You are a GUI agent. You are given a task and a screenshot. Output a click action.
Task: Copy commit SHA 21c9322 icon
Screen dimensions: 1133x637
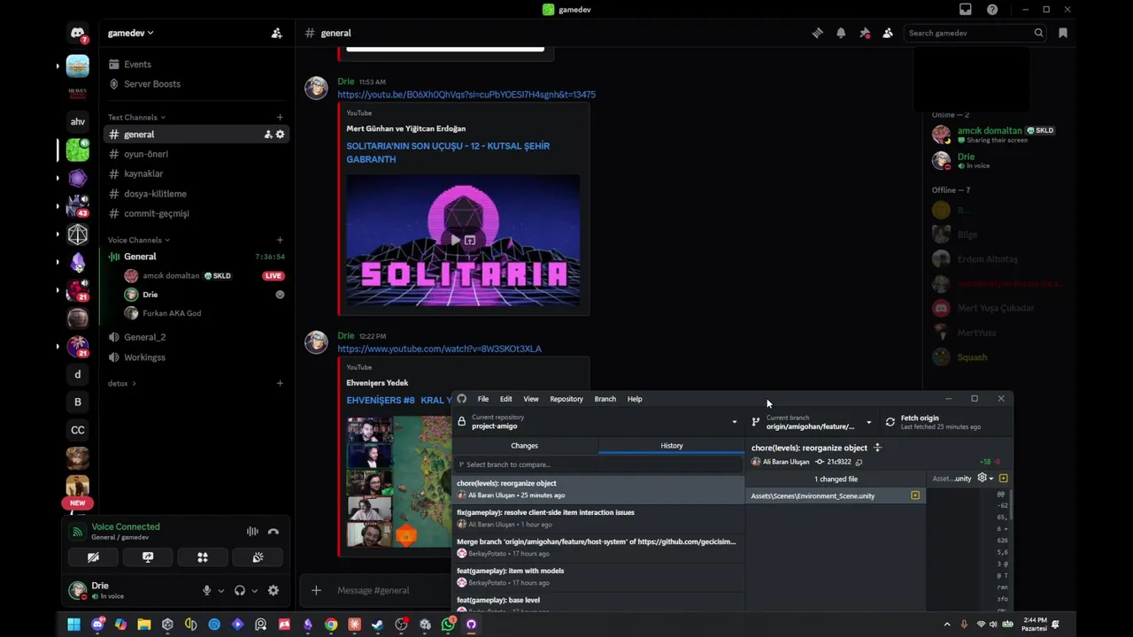click(x=859, y=462)
